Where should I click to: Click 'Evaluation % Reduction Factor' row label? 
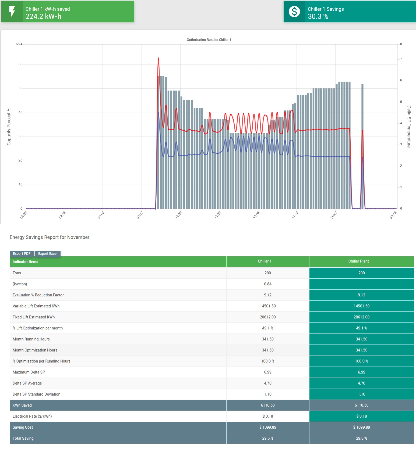[38, 295]
